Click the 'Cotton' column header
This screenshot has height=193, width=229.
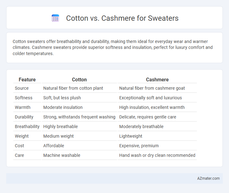[x=79, y=79]
